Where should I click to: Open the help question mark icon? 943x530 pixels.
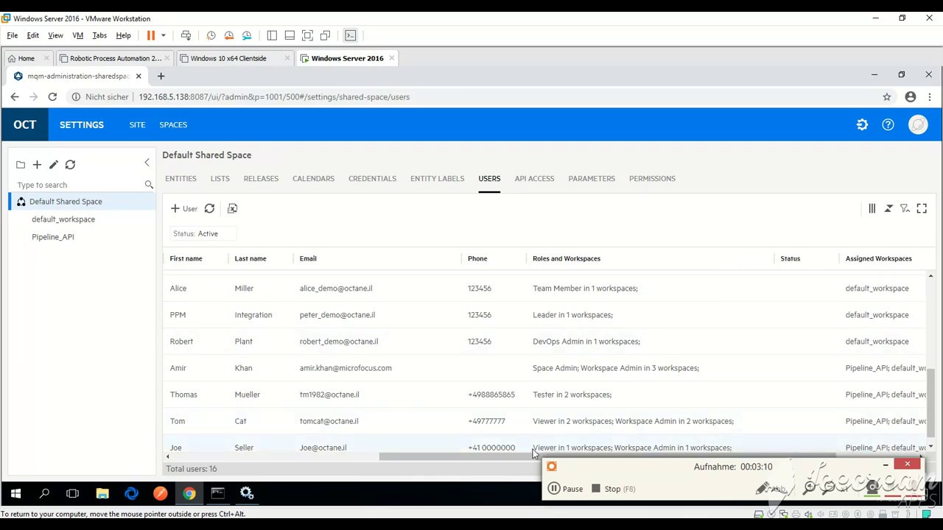coord(888,125)
